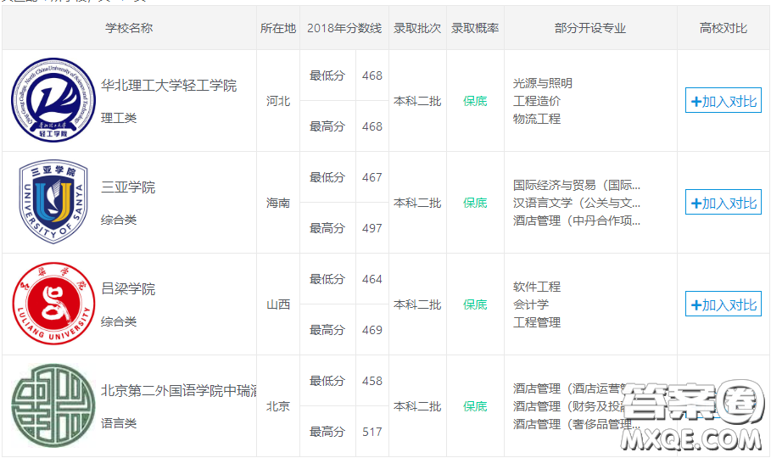Image resolution: width=771 pixels, height=458 pixels.
Task: Click the 海南 location cell
Action: tap(278, 203)
